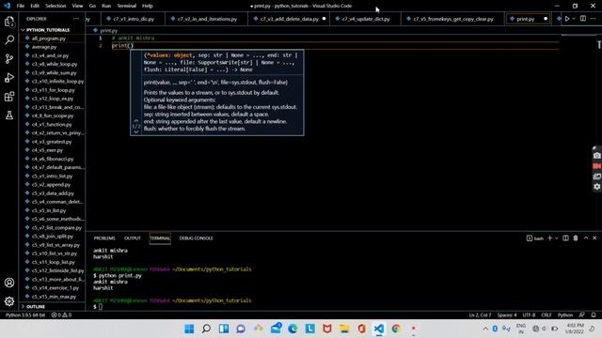602x338 pixels.
Task: Open the View menu
Action: [77, 6]
